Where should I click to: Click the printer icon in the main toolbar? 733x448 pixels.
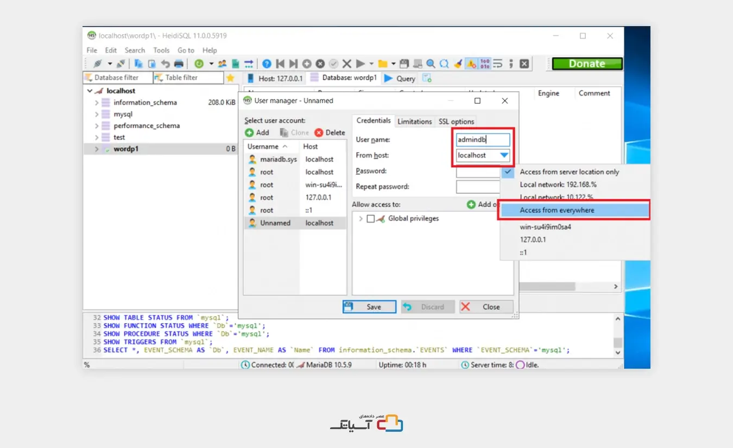(x=179, y=64)
